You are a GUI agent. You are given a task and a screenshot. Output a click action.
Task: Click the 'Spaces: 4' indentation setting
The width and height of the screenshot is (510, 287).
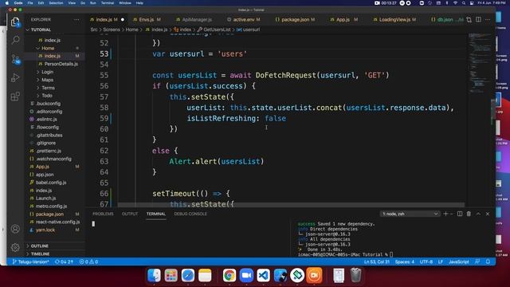tap(405, 261)
